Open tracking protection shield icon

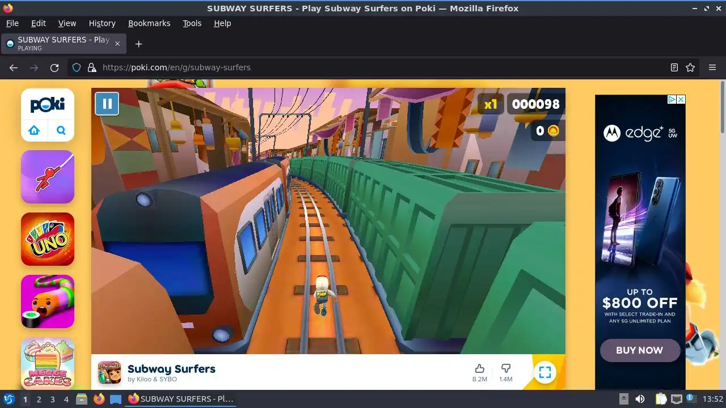coord(77,67)
